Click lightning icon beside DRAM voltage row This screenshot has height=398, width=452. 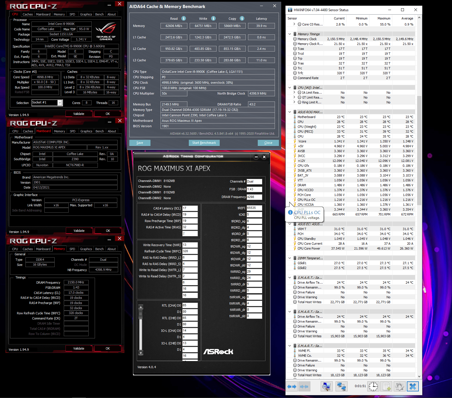point(295,185)
